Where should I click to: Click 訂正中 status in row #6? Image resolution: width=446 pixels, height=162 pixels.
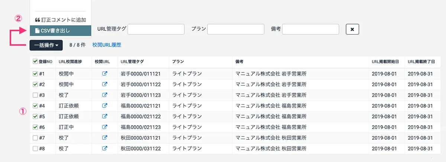pyautogui.click(x=66, y=127)
